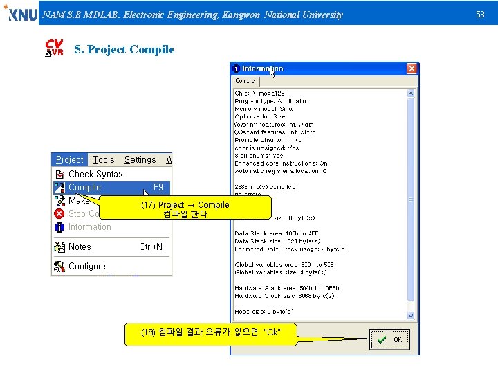Select Notes Ctrl+N menu entry
The height and width of the screenshot is (374, 498).
pos(111,247)
